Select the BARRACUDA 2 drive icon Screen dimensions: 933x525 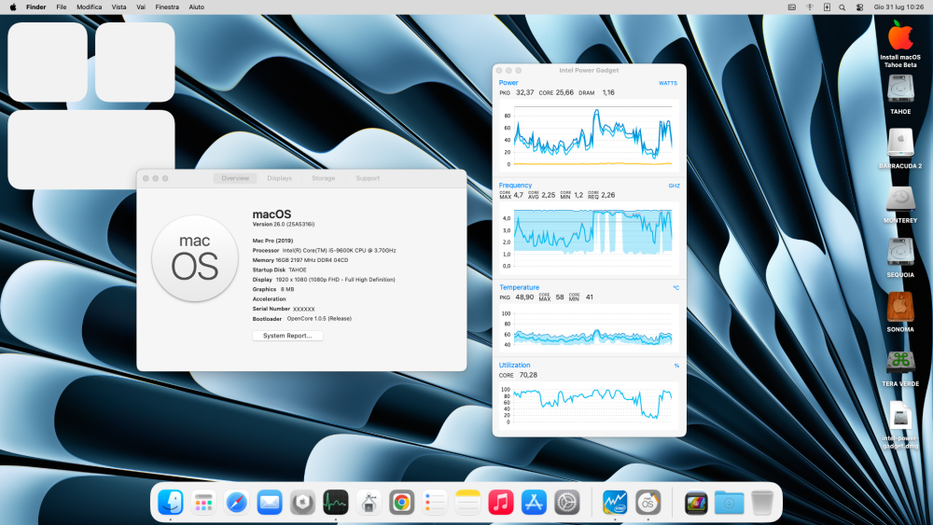900,148
